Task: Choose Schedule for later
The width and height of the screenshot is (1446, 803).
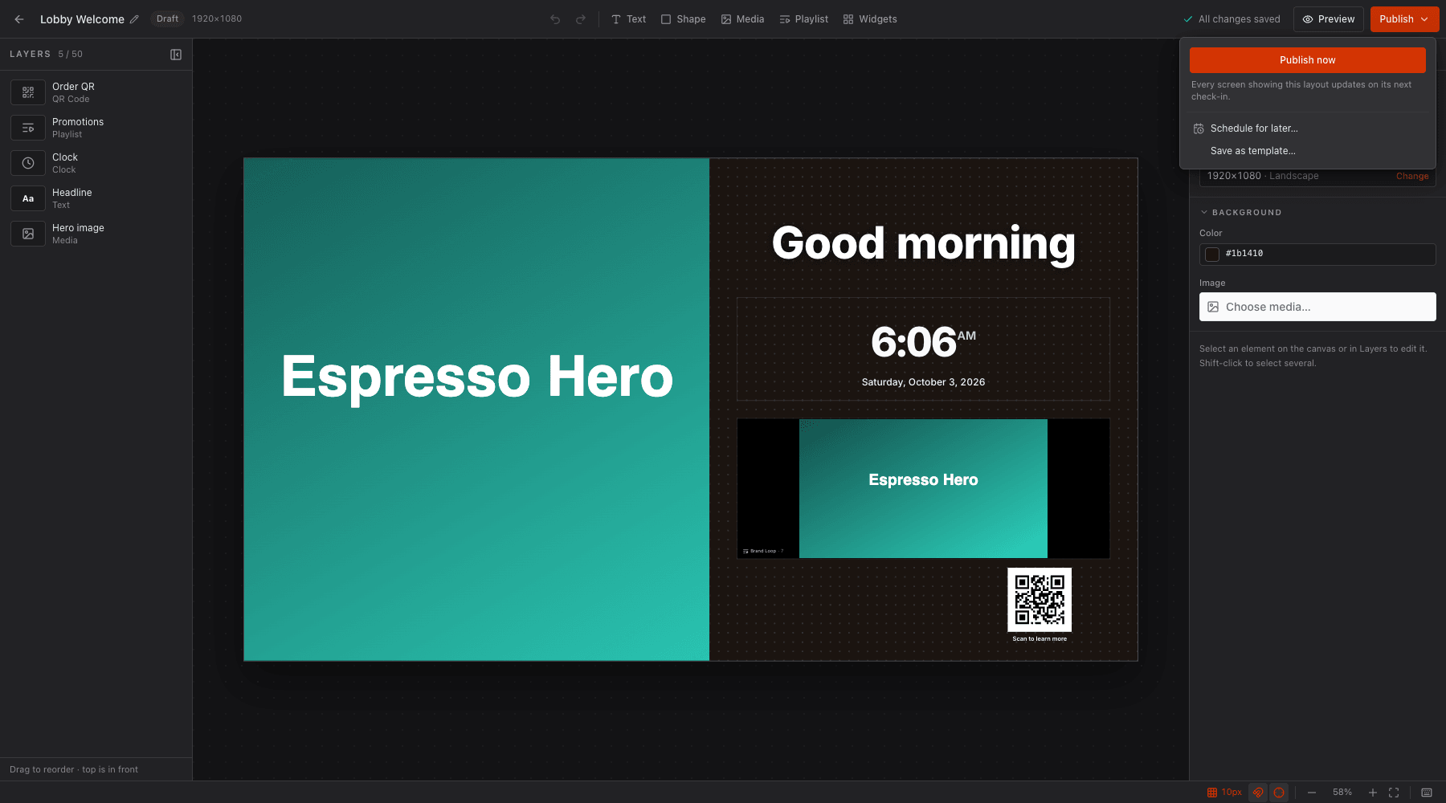Action: coord(1308,128)
